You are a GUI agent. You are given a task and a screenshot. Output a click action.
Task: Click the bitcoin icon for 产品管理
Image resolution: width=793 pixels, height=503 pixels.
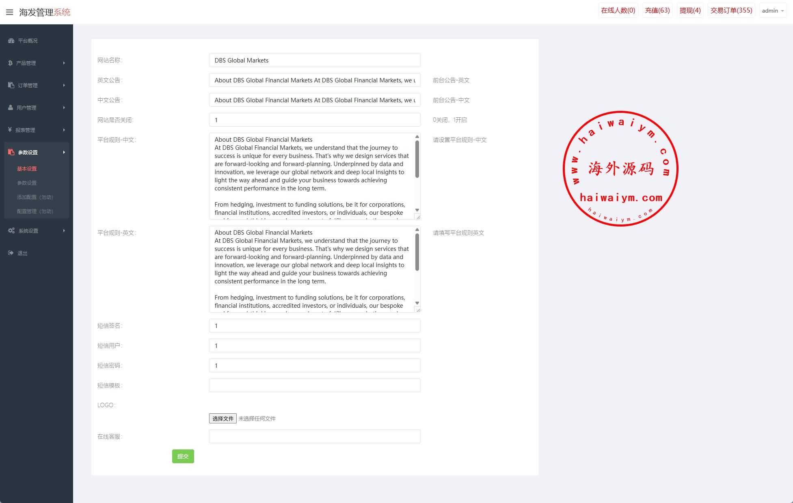point(10,63)
